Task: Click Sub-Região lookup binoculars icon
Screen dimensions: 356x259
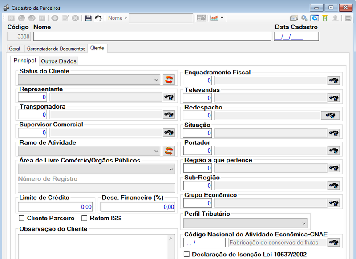Action: 334,186
